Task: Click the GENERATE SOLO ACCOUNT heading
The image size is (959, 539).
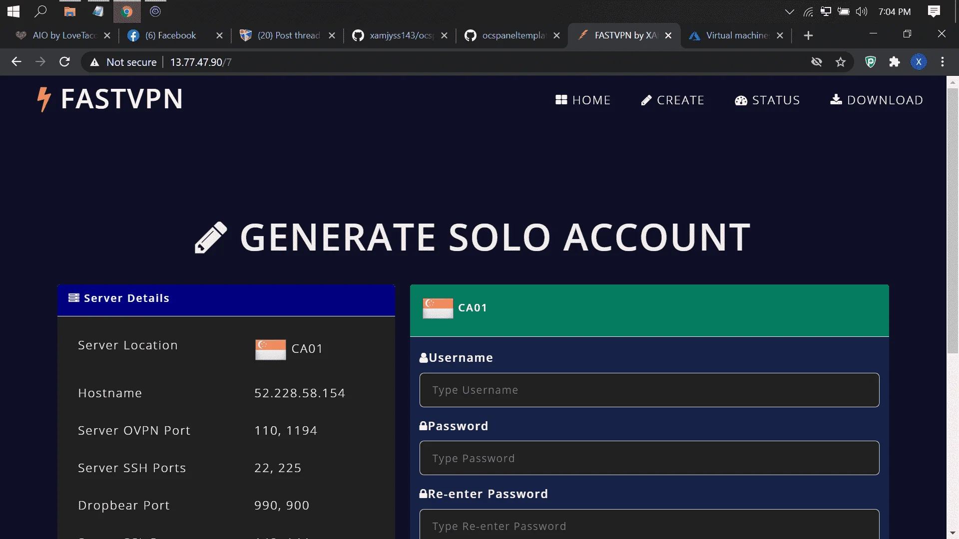Action: coord(473,237)
